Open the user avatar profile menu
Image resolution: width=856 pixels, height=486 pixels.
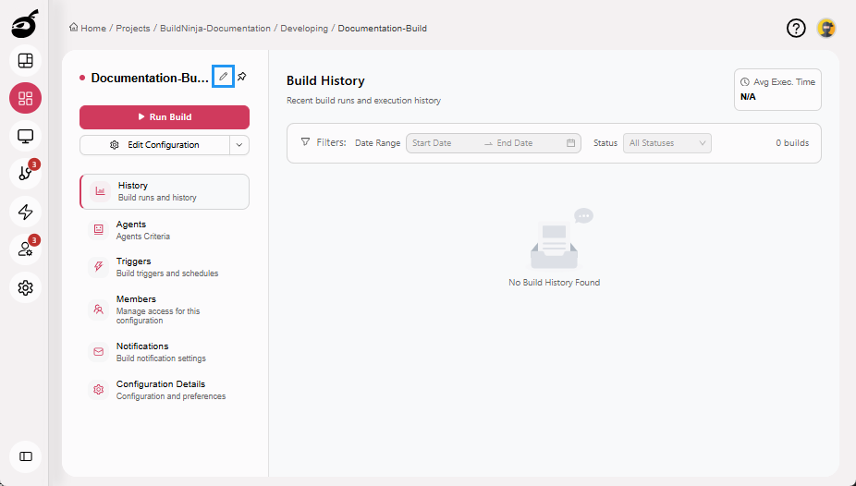[826, 28]
